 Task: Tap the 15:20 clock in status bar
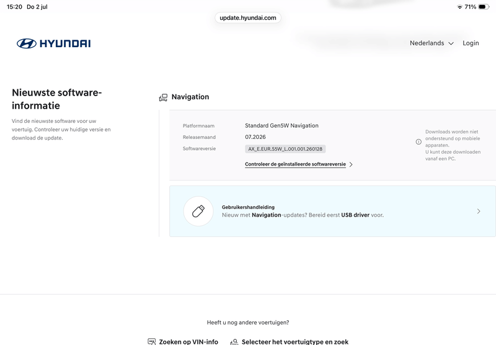pyautogui.click(x=14, y=7)
